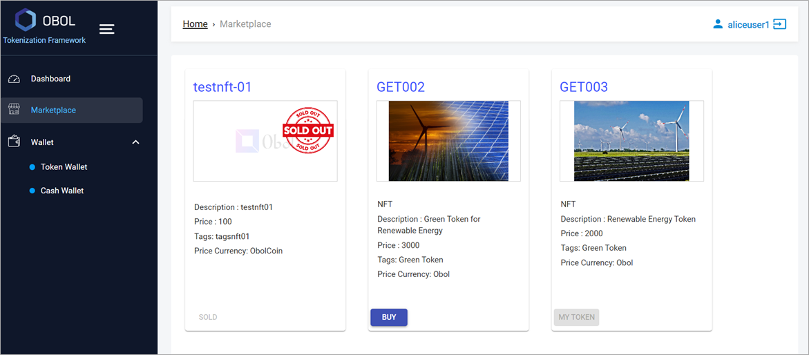Collapse the Wallet submenu chevron
The width and height of the screenshot is (809, 355).
135,142
